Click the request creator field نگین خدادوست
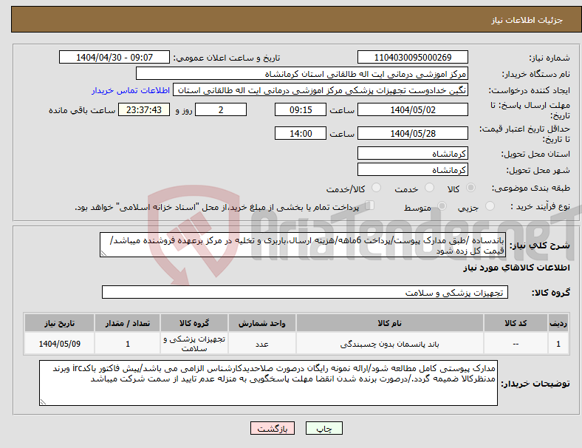The height and width of the screenshot is (448, 582). 321,90
